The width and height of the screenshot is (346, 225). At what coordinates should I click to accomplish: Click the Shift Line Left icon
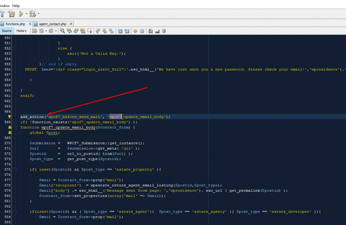pos(120,31)
